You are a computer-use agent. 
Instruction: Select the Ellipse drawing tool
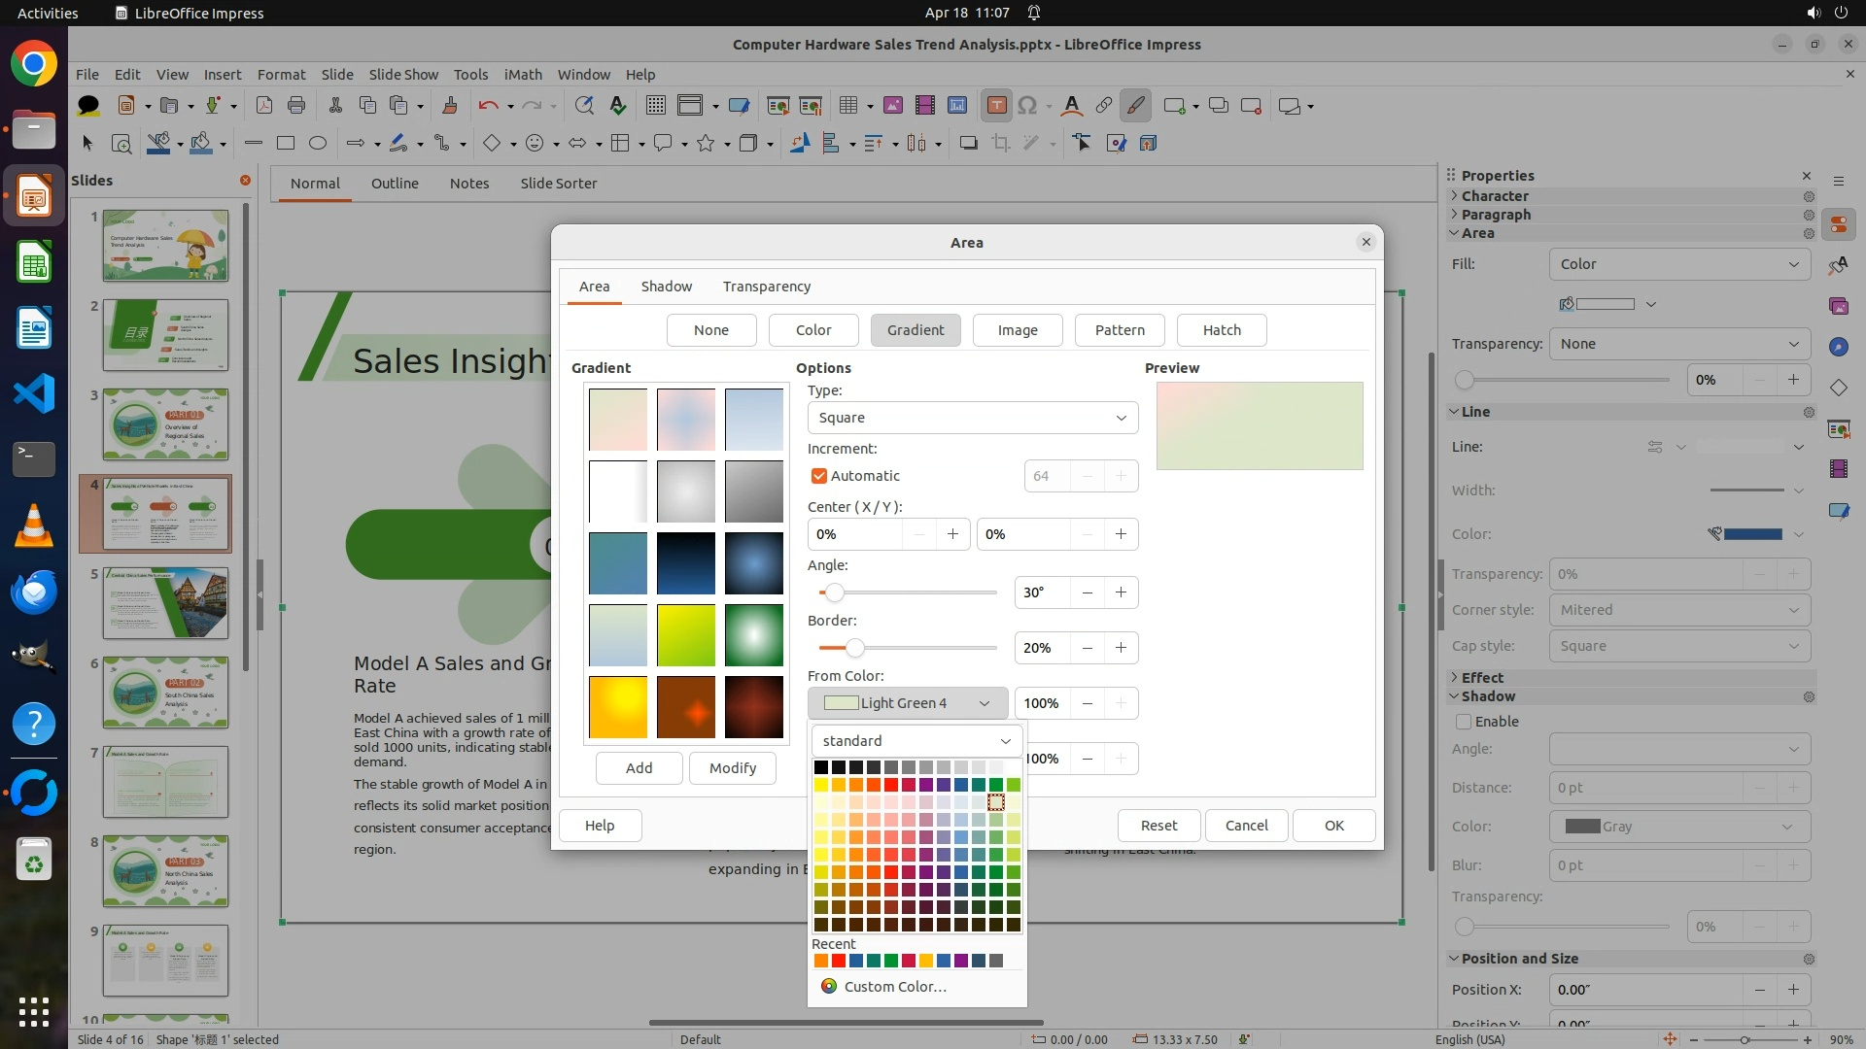318,144
